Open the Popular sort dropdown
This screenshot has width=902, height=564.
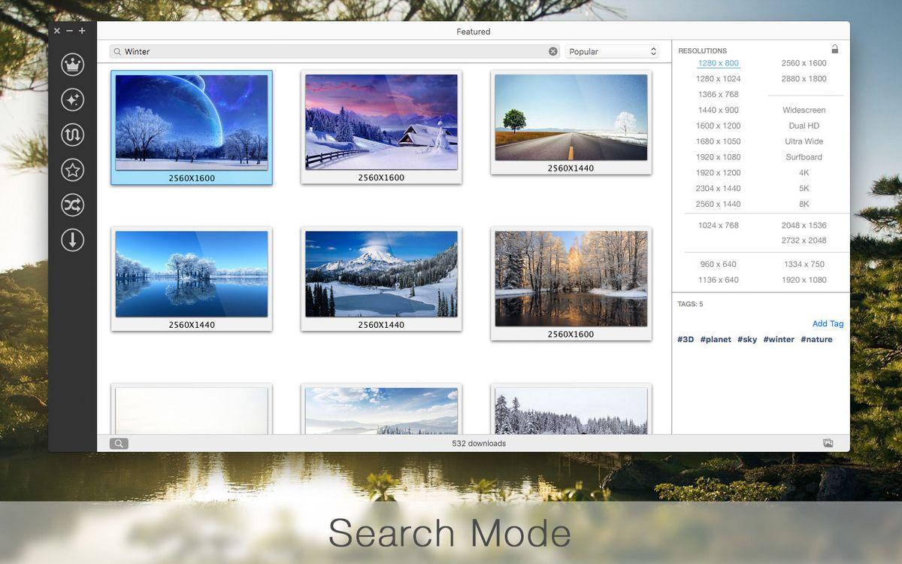click(x=612, y=52)
